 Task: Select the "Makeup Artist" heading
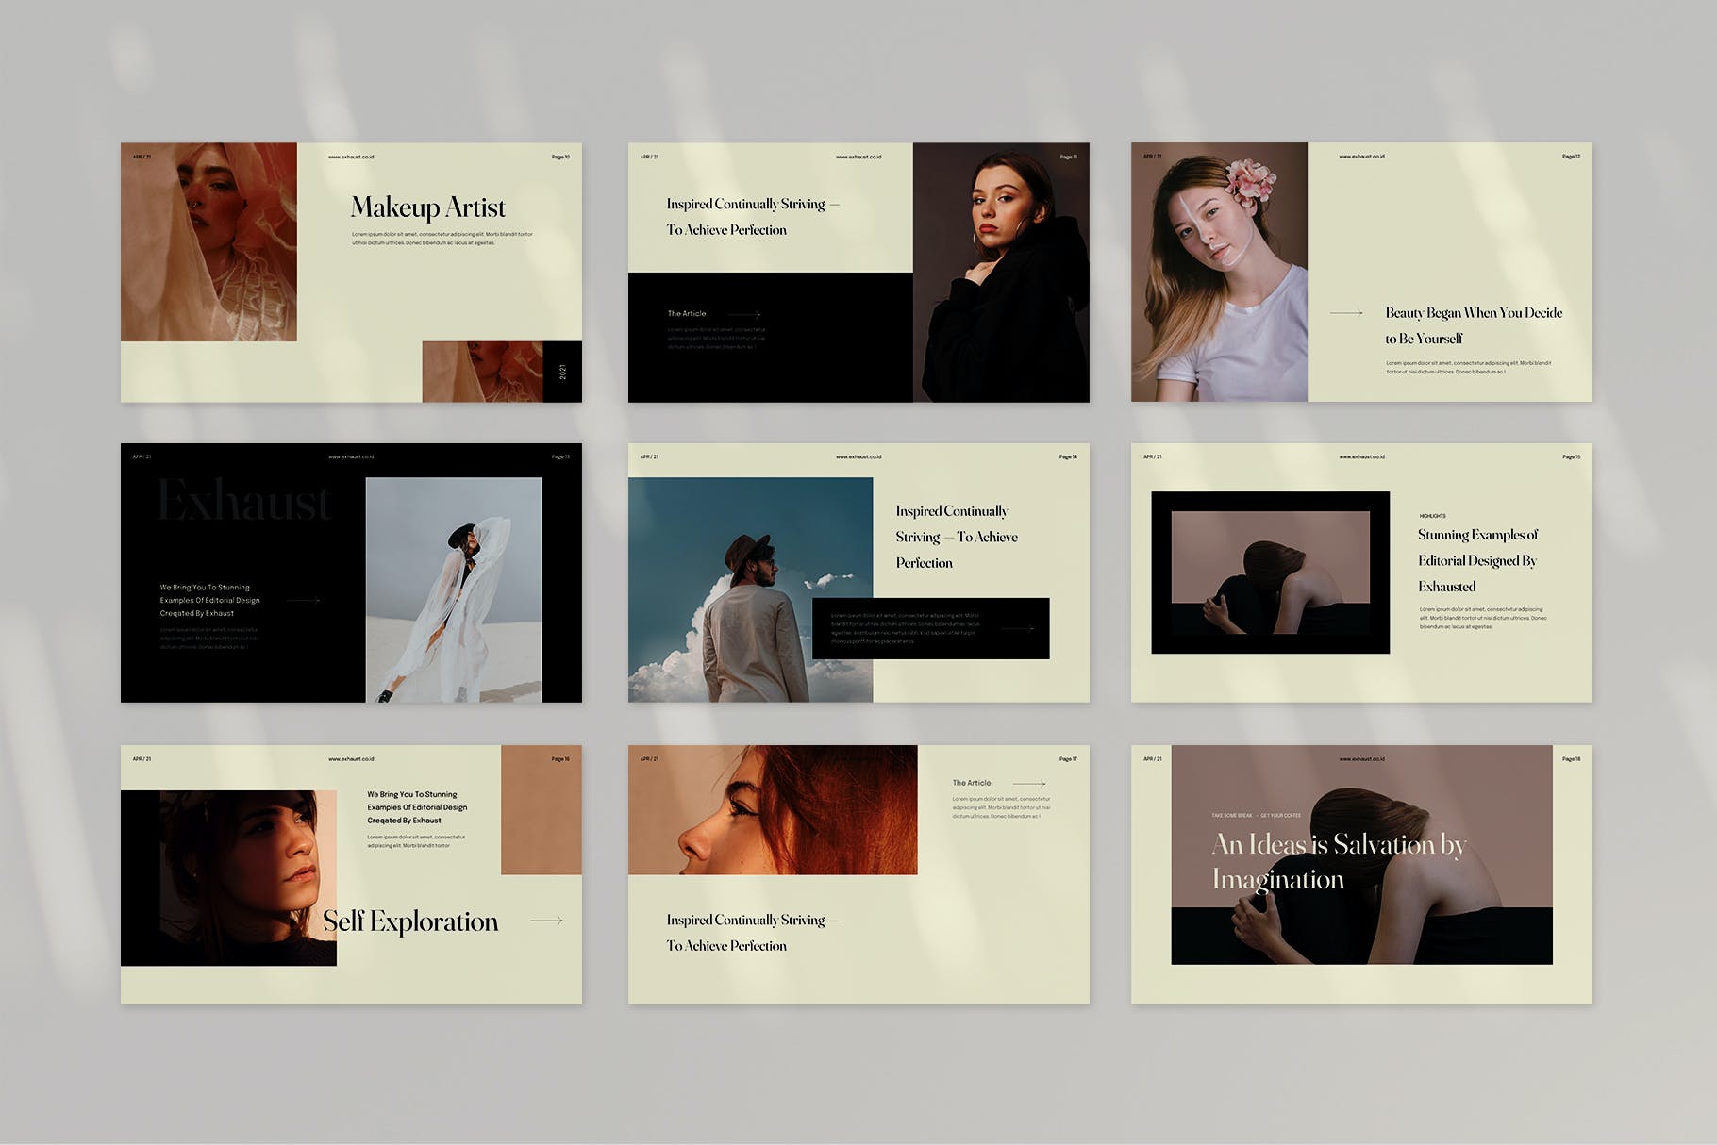click(427, 207)
